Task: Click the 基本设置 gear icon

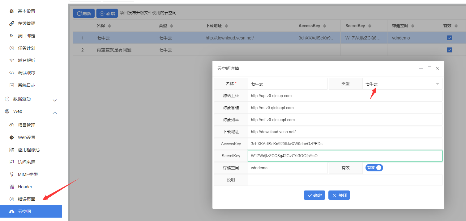Action: [x=12, y=11]
